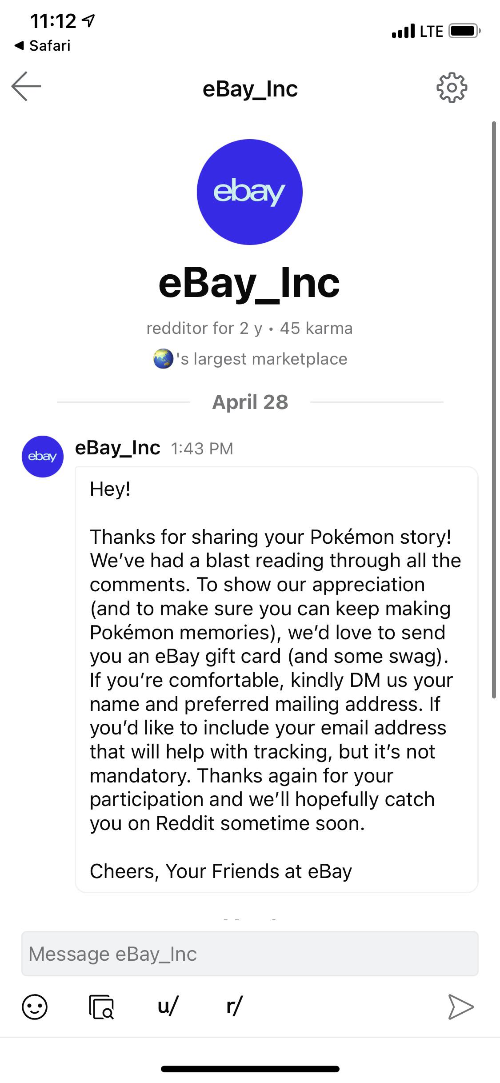Open eBay_Inc's large profile picture
The height and width of the screenshot is (1083, 500).
click(x=250, y=191)
